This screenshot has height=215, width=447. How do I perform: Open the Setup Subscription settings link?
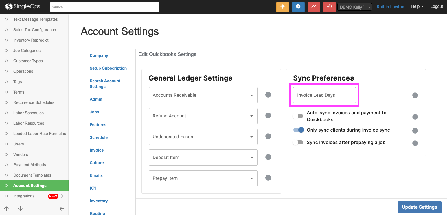[x=108, y=68]
